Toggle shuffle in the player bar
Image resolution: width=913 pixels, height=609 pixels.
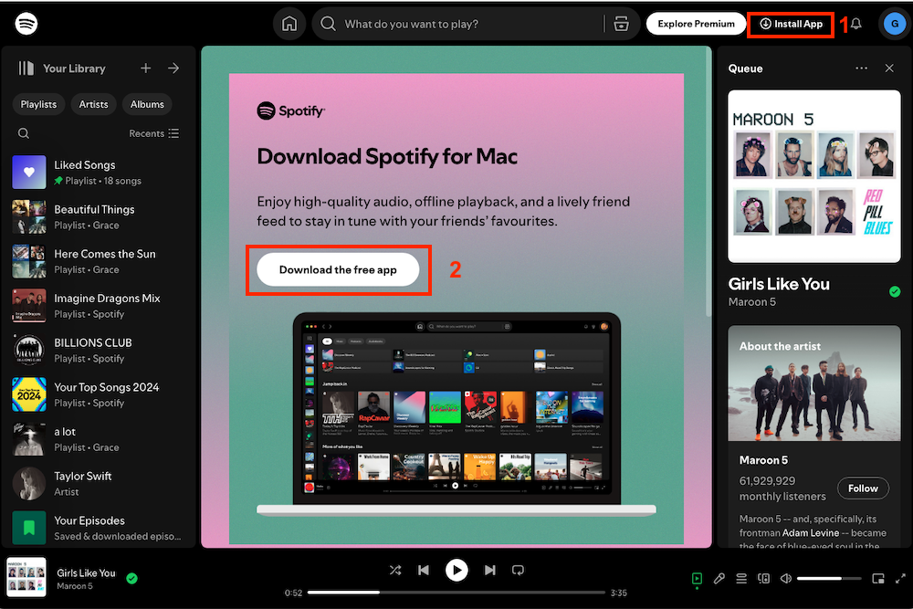[x=395, y=570]
